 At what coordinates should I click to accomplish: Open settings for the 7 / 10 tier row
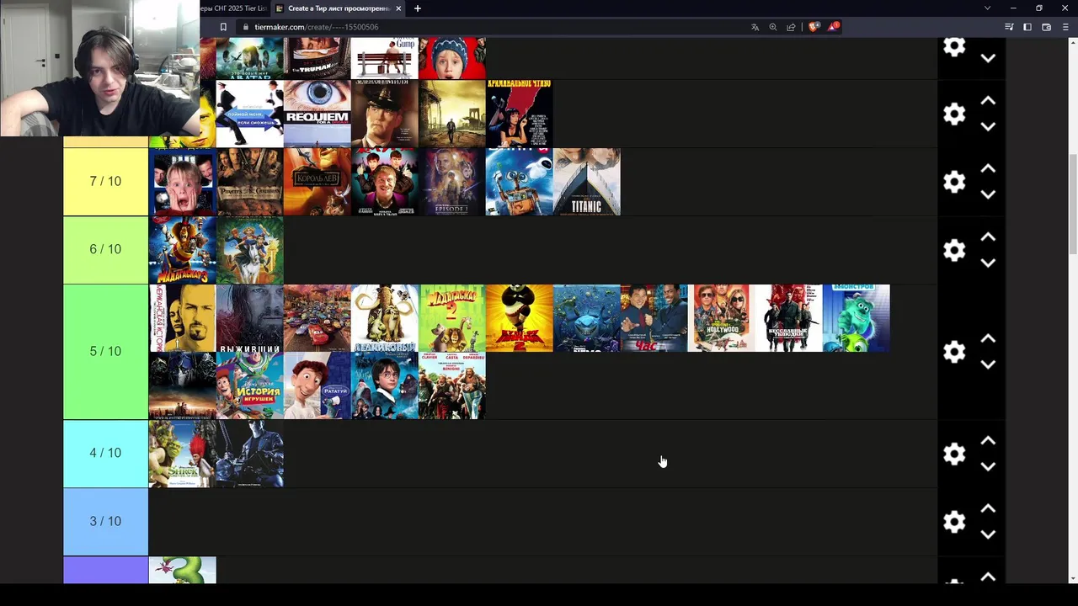(954, 182)
